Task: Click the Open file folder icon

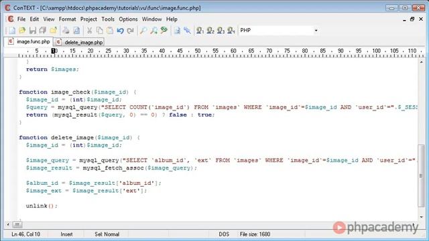Action: [x=22, y=30]
